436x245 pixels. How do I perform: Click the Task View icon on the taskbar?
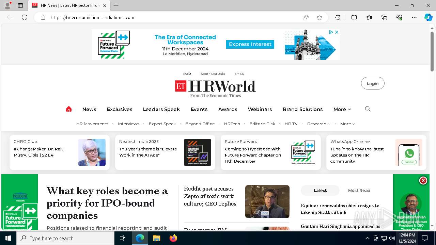click(x=123, y=238)
